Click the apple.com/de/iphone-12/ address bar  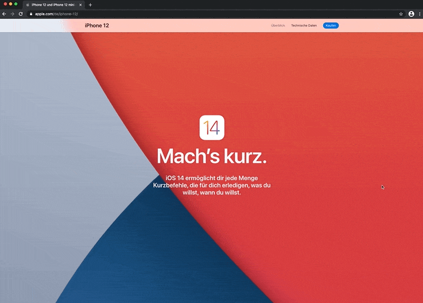coord(213,14)
